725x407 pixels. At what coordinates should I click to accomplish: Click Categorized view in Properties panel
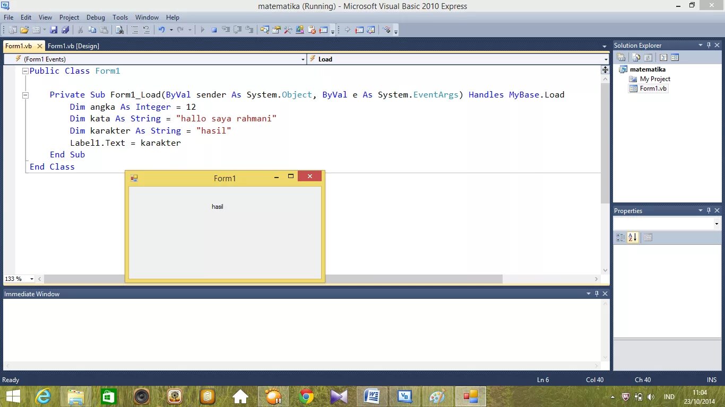tap(620, 237)
